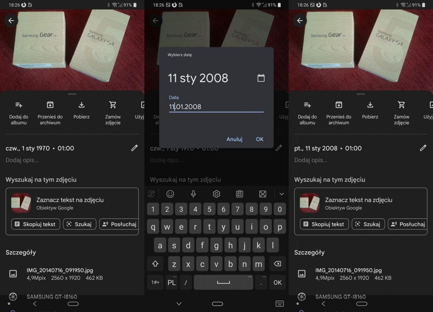This screenshot has width=433, height=312.
Task: Tap letter key q on keyboard
Action: [x=153, y=227]
